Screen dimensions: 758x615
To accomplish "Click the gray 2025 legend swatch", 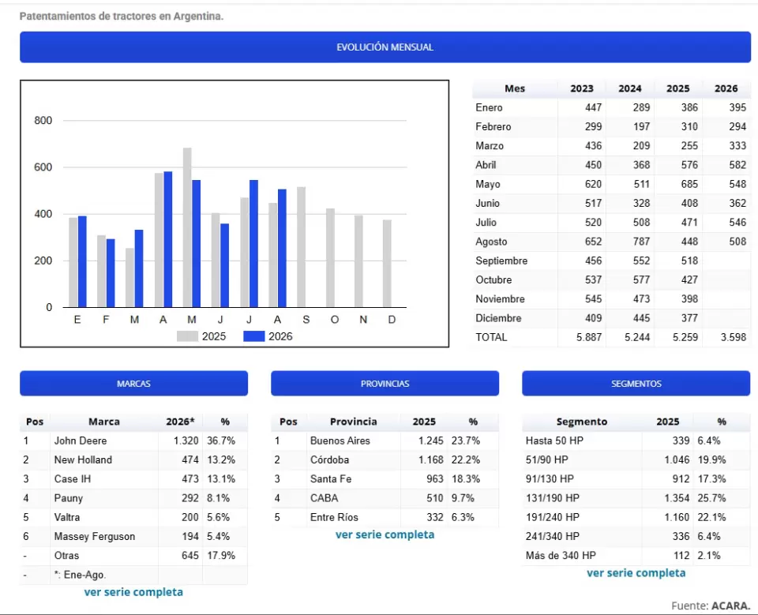I will [x=188, y=336].
